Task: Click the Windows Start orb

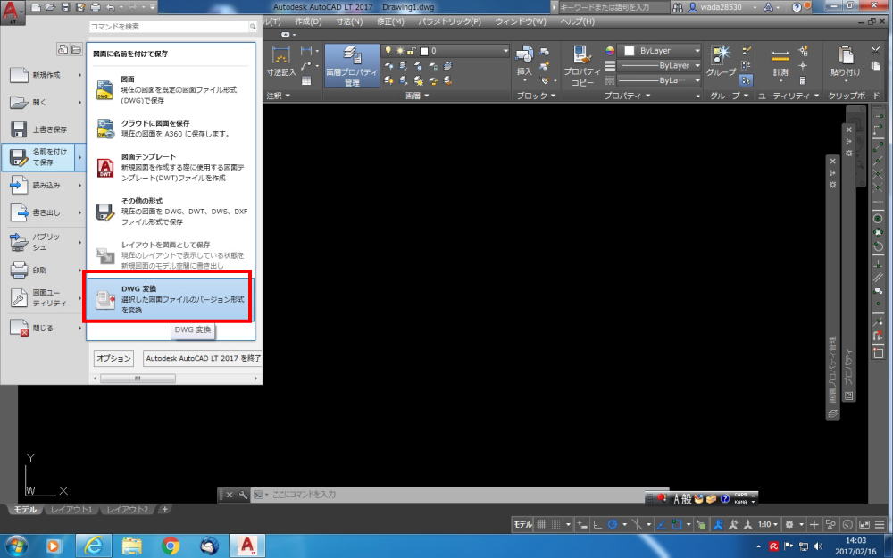Action: pos(16,546)
